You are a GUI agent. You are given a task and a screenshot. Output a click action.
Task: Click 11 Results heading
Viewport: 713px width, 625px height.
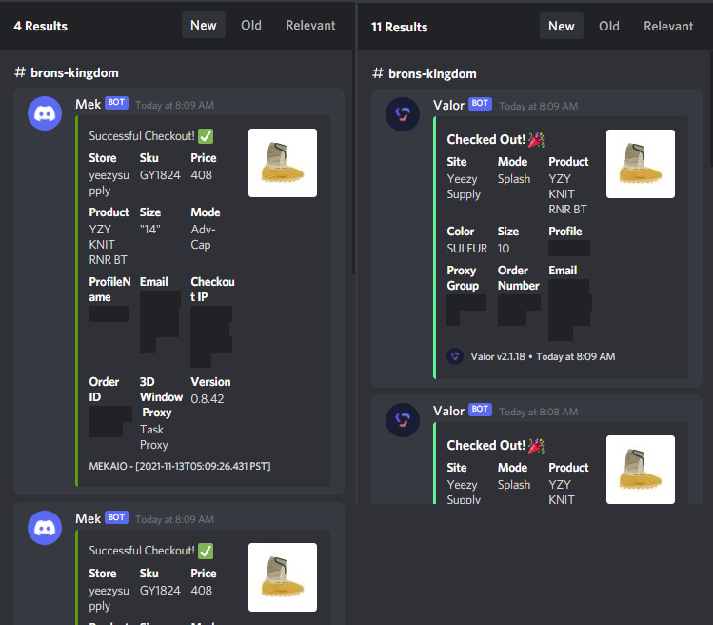coord(399,27)
